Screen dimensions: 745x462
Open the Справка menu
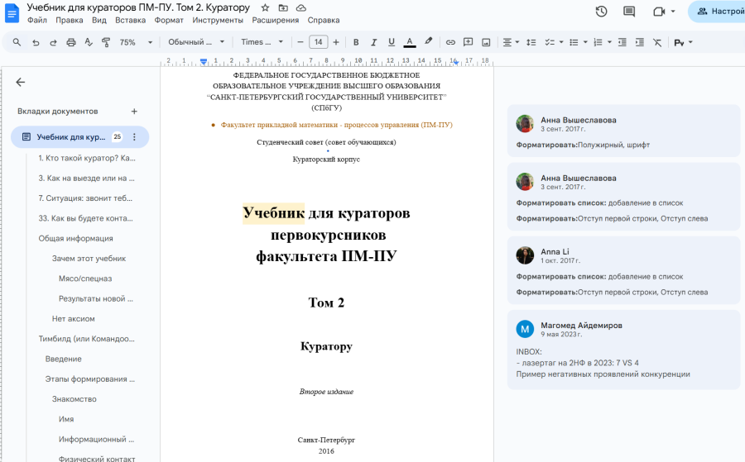pos(324,20)
